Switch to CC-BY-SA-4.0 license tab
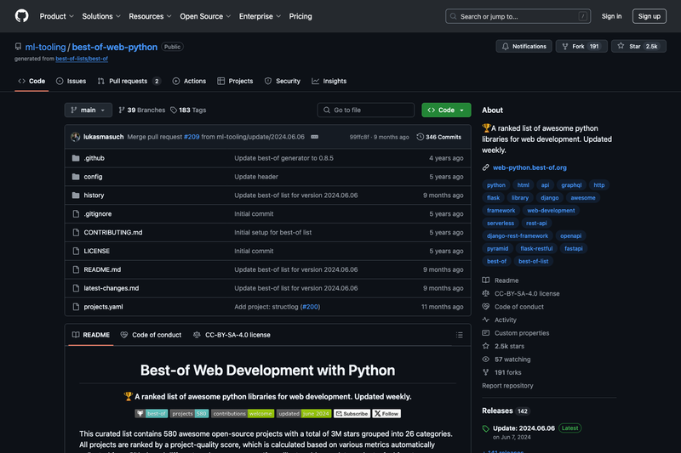 pyautogui.click(x=232, y=335)
